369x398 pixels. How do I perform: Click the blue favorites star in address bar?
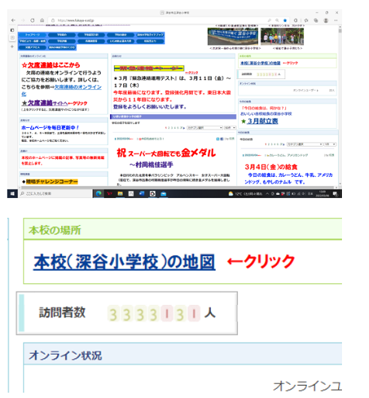pos(285,20)
